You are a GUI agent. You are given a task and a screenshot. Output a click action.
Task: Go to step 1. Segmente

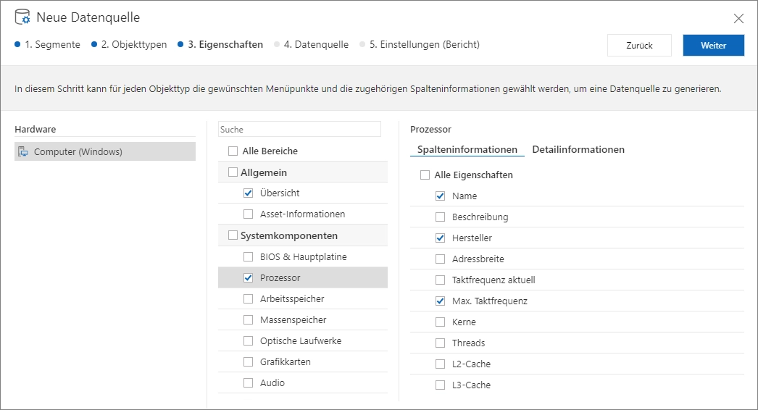pos(47,44)
